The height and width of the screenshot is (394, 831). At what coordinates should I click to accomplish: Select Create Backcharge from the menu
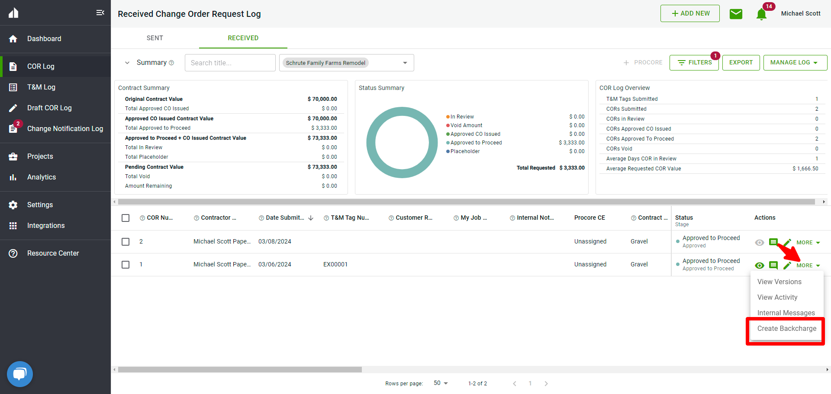click(786, 329)
